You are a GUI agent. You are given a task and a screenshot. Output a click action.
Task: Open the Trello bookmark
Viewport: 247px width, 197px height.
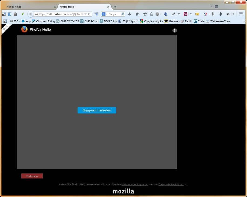[x=199, y=21]
